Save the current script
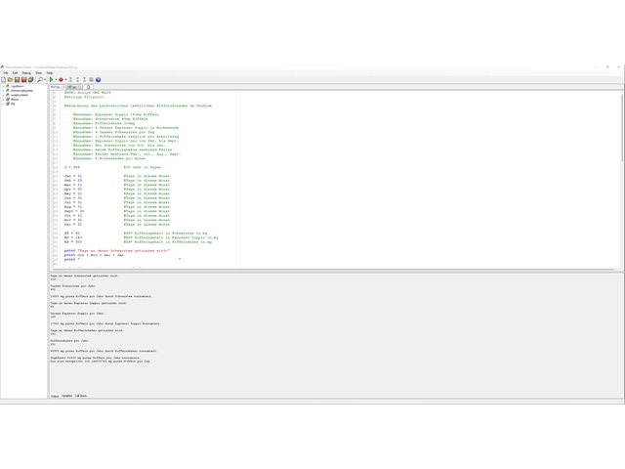 click(x=18, y=80)
